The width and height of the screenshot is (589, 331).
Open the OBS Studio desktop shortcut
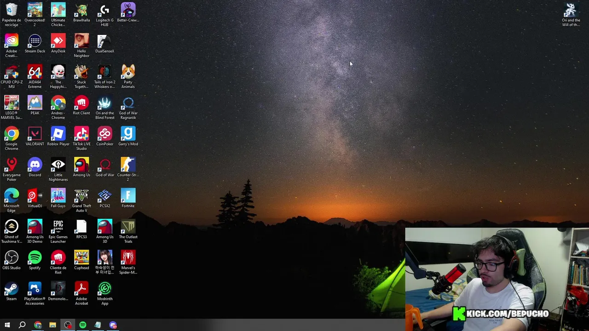point(12,260)
